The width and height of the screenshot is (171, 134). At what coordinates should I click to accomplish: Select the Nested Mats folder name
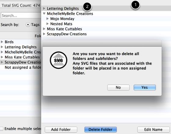point(61,24)
